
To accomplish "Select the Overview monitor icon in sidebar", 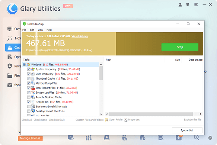I will [x=10, y=29].
